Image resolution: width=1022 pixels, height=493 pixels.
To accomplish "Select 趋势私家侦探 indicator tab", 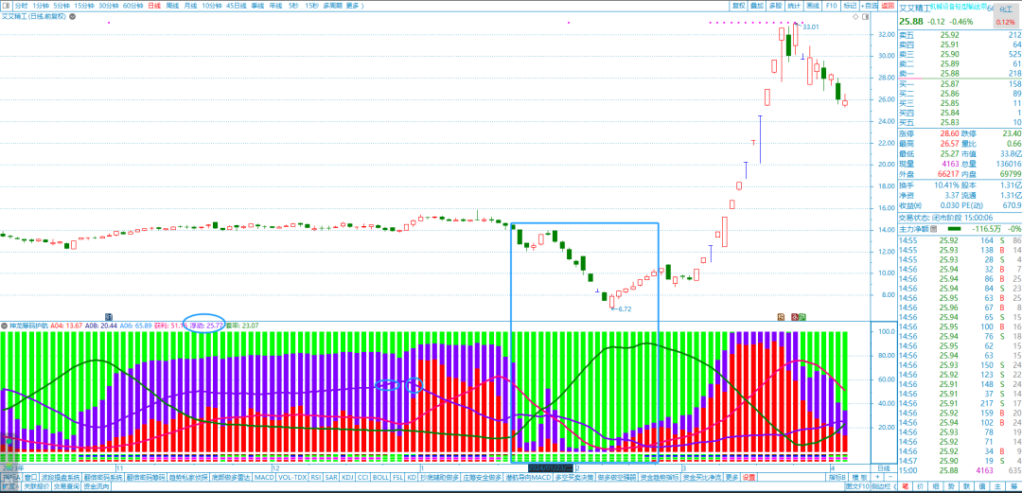I will point(188,477).
